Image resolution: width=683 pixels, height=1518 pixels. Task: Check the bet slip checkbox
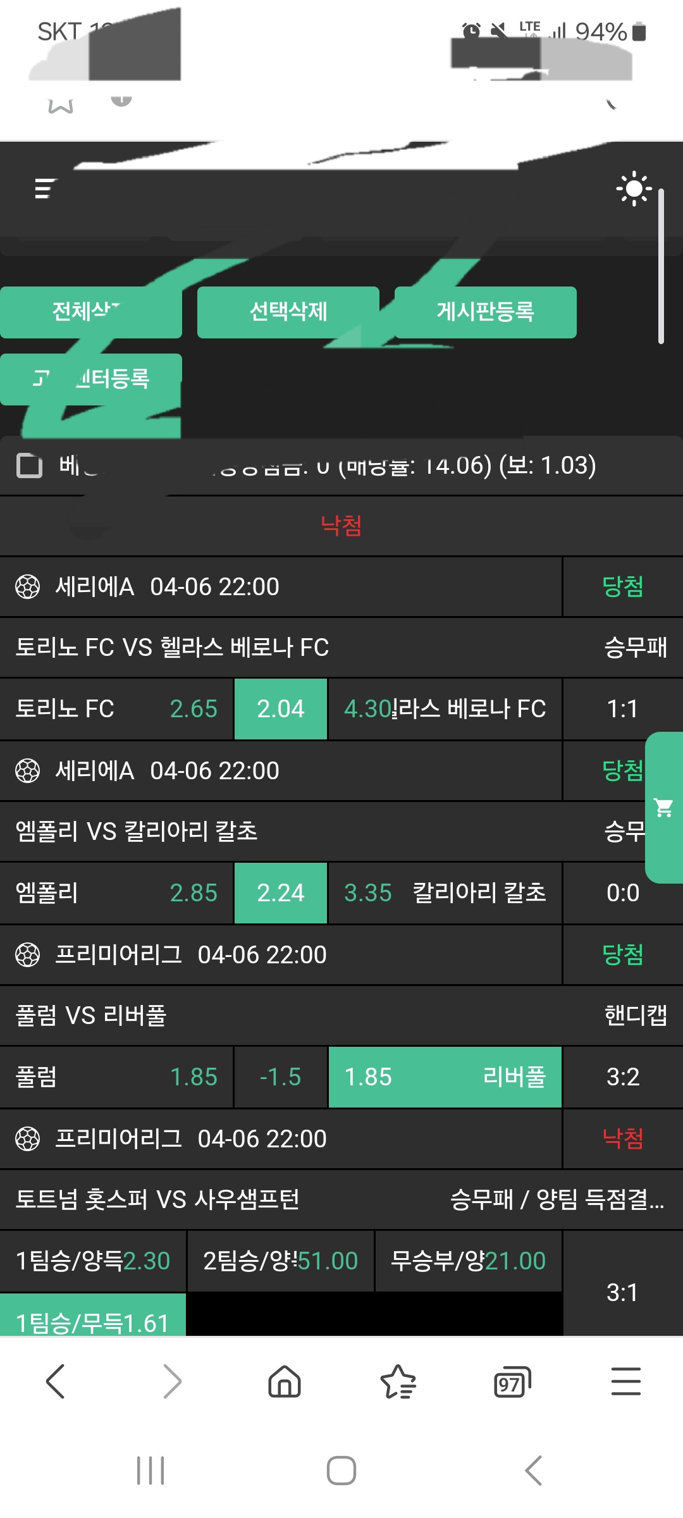(29, 466)
